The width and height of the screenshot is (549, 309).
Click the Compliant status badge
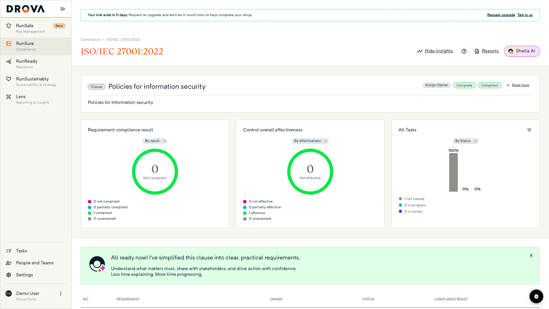click(x=490, y=85)
